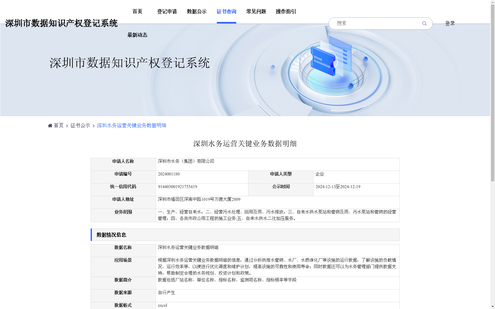Viewport: 495px width, 309px height.
Task: Open the 首页 navigation menu item
Action: pyautogui.click(x=137, y=11)
